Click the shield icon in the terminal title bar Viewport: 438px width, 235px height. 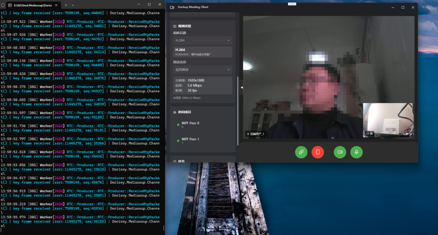tap(3, 5)
